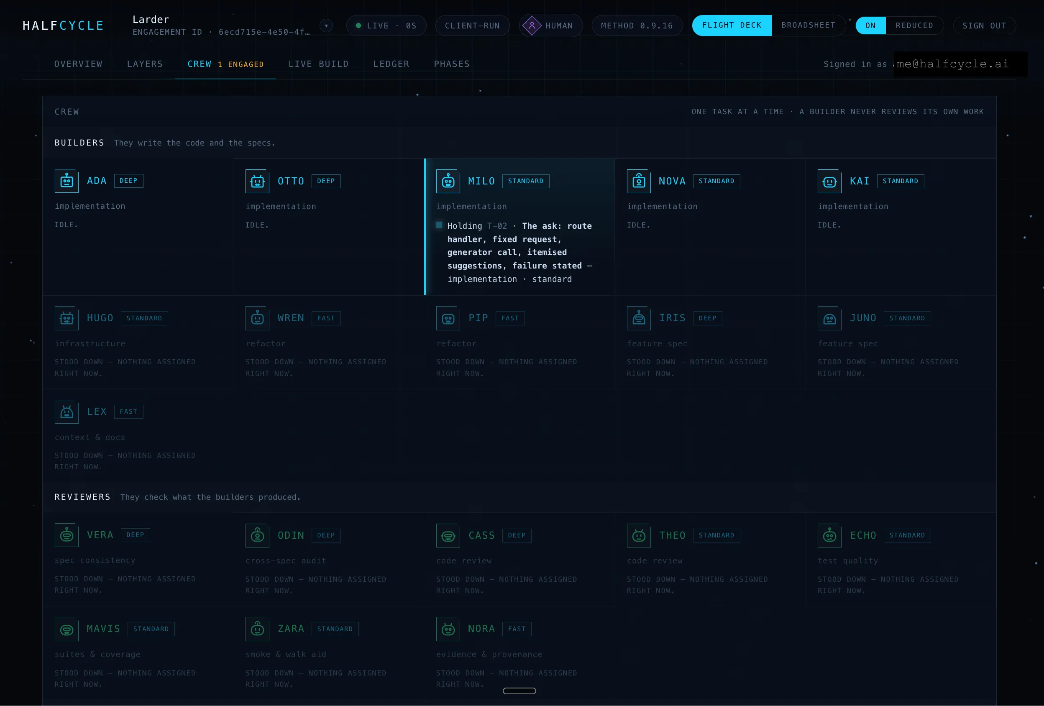Screen dimensions: 1044x706
Task: Click THEO's green reviewer avatar icon
Action: click(639, 536)
